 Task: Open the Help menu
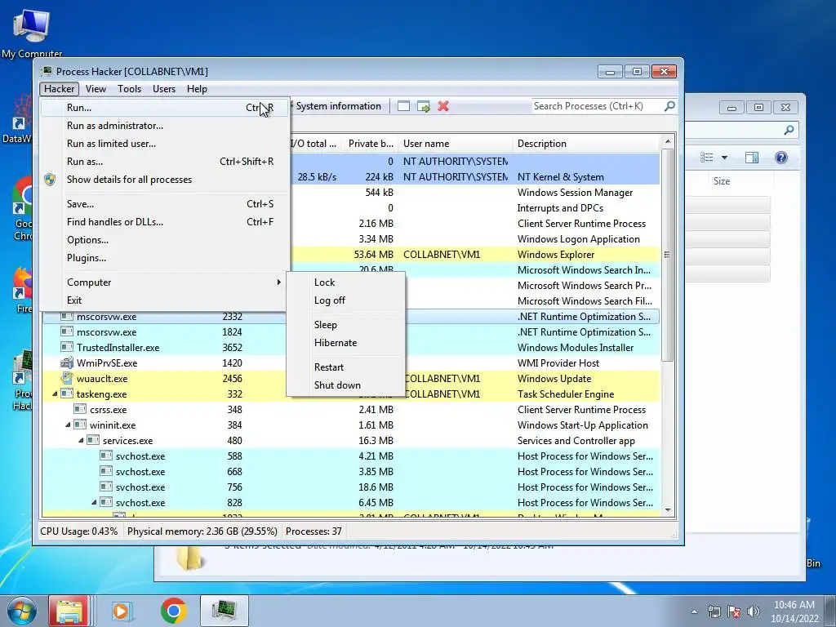click(197, 89)
